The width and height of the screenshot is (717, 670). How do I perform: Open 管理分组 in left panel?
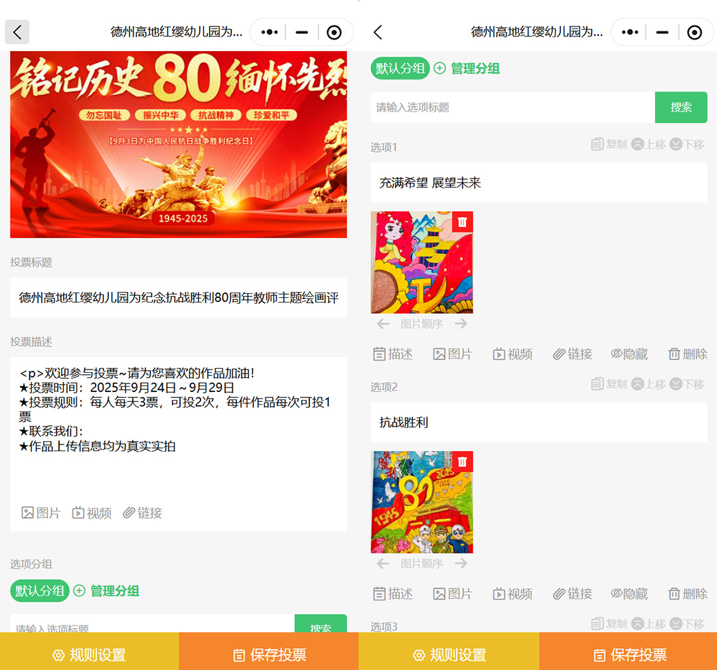pos(107,591)
